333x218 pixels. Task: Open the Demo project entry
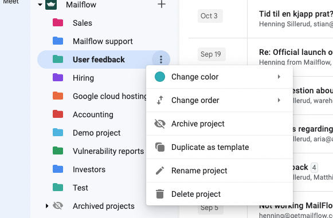97,133
